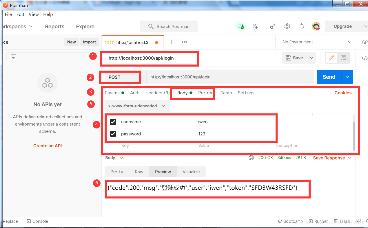This screenshot has width=368, height=228.
Task: Open the Edit menu
Action: (20, 14)
